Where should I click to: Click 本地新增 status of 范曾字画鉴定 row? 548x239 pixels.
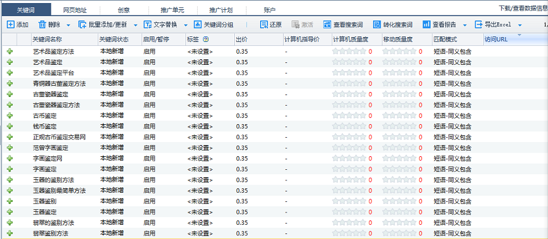[x=112, y=148]
